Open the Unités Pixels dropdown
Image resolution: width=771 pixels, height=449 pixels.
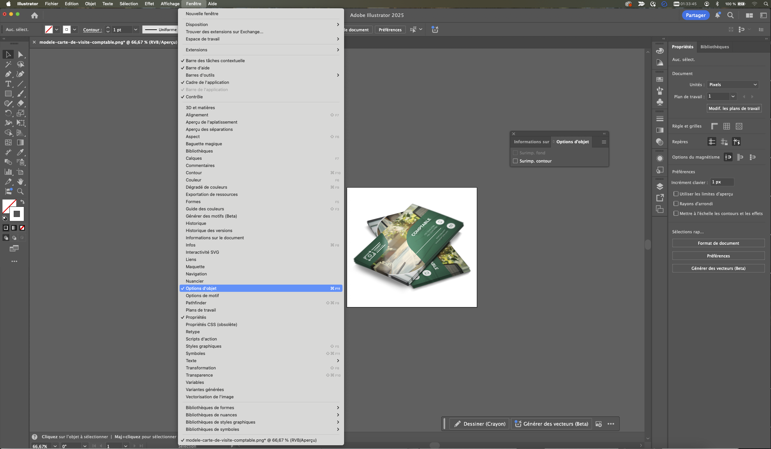733,85
